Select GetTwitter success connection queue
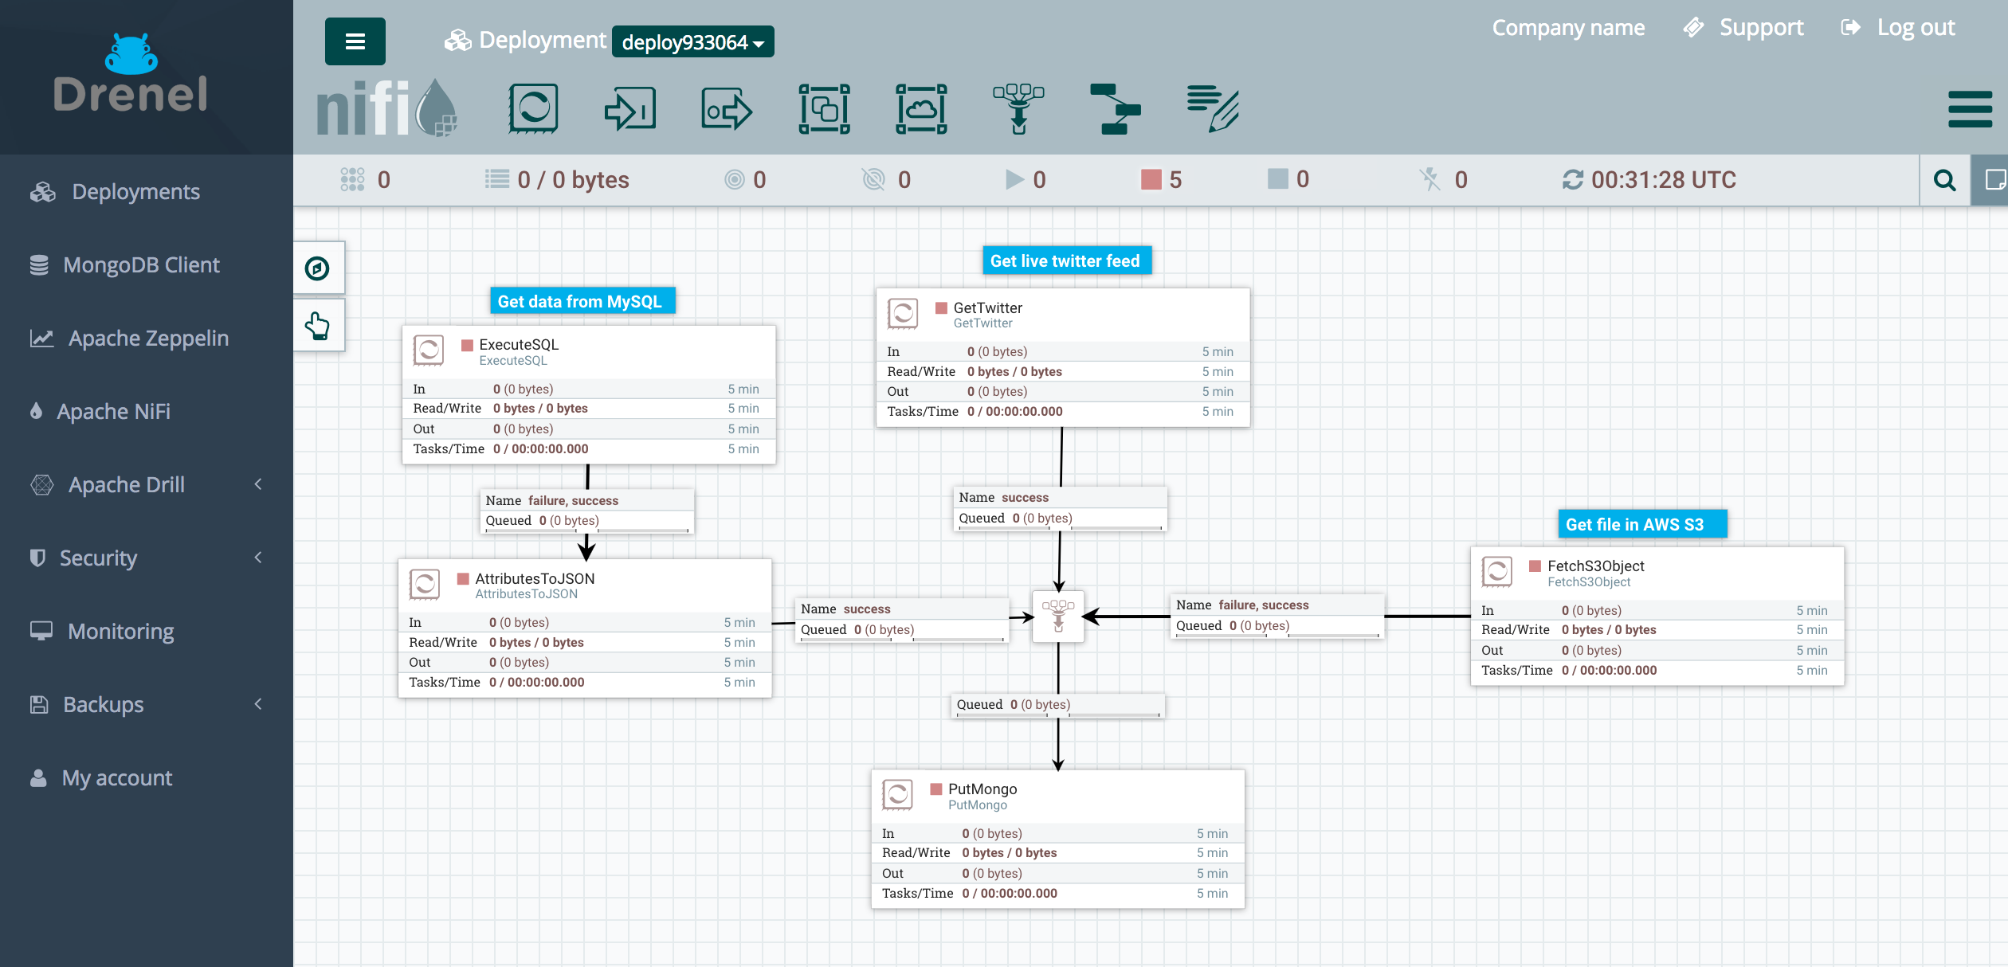Screen dimensions: 2008x967 [1061, 508]
